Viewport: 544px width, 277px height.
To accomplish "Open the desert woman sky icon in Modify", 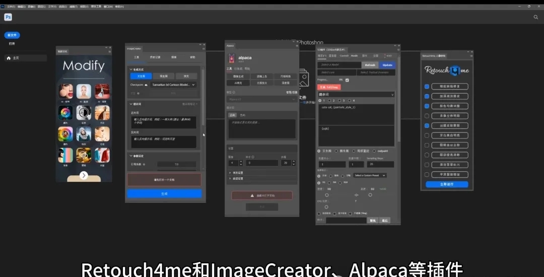I will pos(102,113).
